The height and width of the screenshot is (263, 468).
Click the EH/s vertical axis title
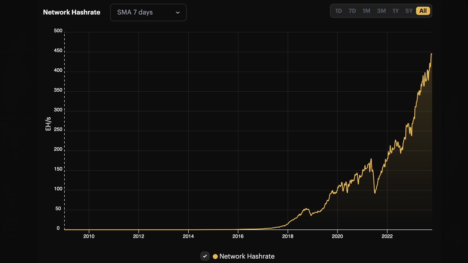click(48, 124)
